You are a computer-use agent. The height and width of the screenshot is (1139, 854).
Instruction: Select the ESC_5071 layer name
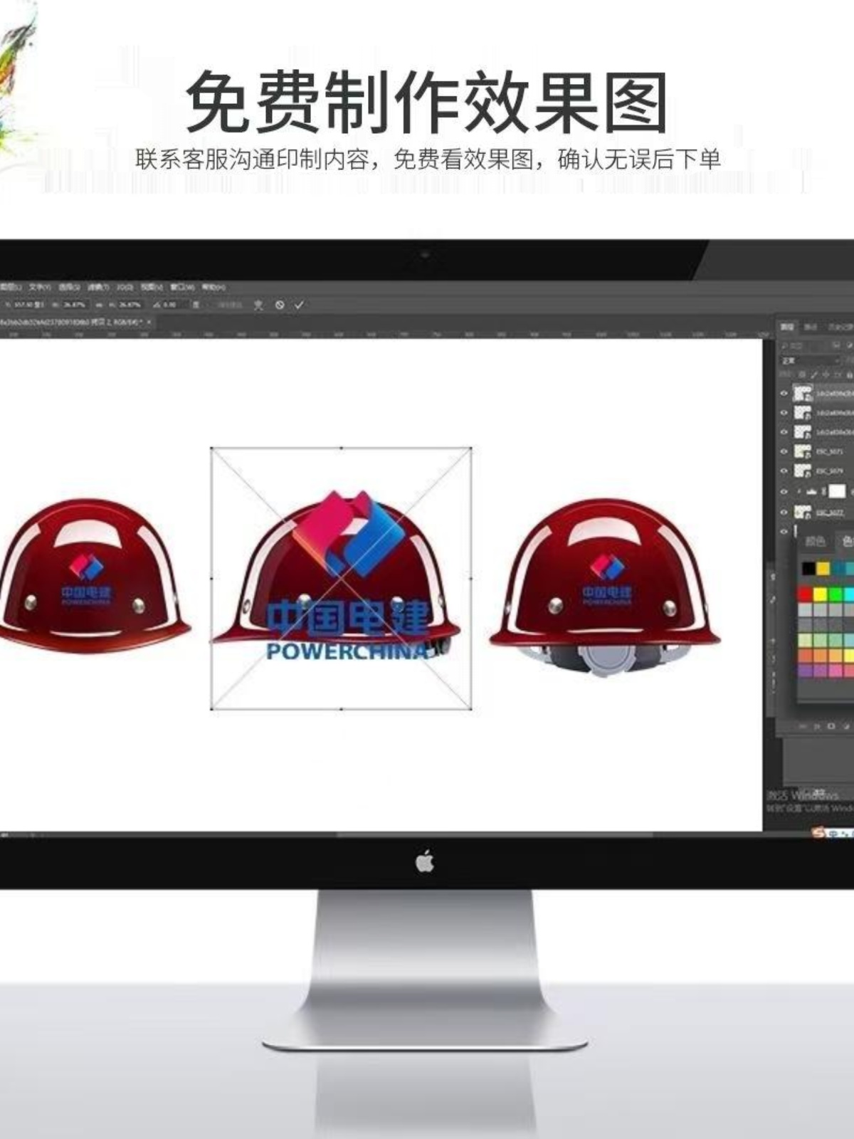(830, 451)
